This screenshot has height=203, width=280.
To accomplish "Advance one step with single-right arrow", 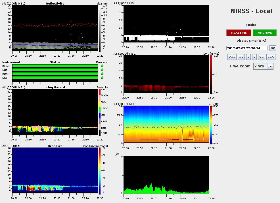I will [255, 57].
